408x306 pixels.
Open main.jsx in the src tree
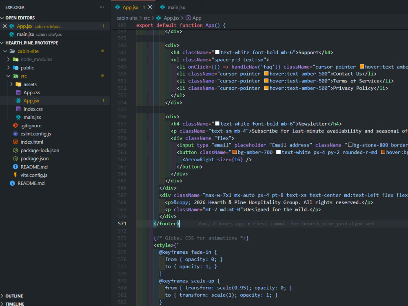point(32,117)
